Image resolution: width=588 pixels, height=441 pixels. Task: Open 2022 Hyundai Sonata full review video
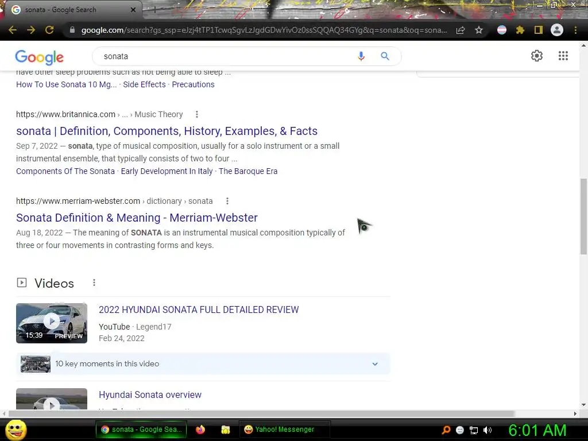(199, 310)
